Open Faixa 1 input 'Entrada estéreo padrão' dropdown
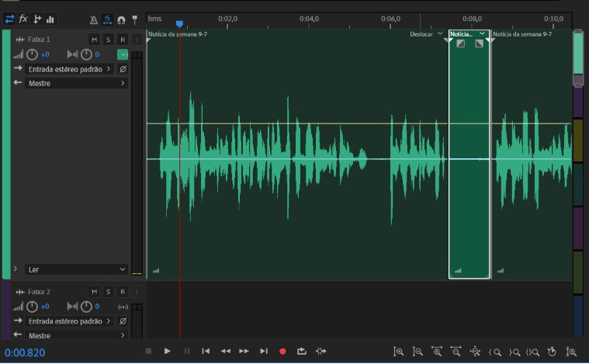This screenshot has width=589, height=364. [x=70, y=69]
